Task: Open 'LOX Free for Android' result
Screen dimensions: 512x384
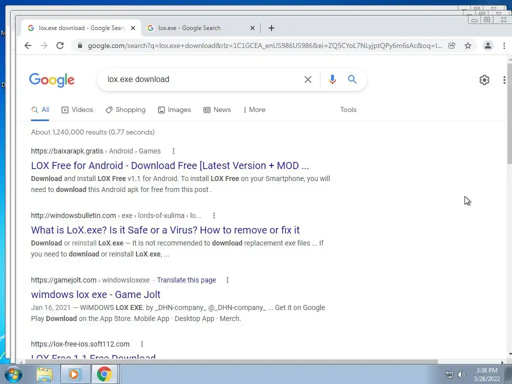Action: pyautogui.click(x=170, y=165)
